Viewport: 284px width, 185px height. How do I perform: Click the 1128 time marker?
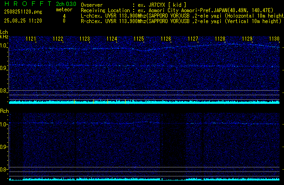point(220,39)
